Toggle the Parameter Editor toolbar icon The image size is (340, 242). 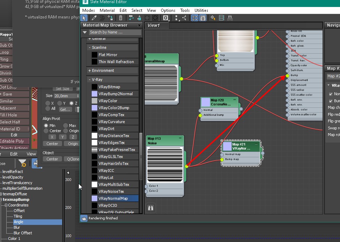pyautogui.click(x=203, y=18)
